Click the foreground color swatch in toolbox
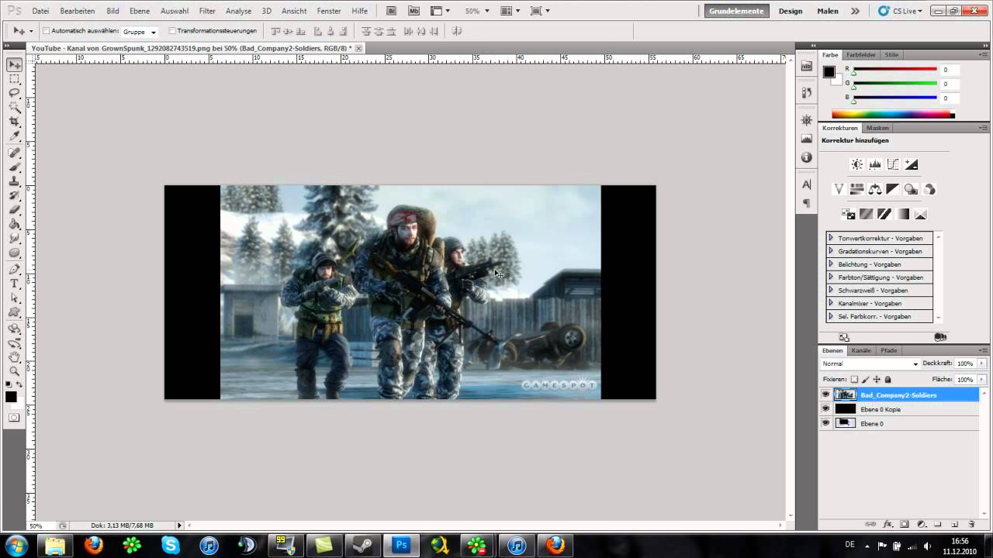The width and height of the screenshot is (993, 558). click(x=11, y=397)
